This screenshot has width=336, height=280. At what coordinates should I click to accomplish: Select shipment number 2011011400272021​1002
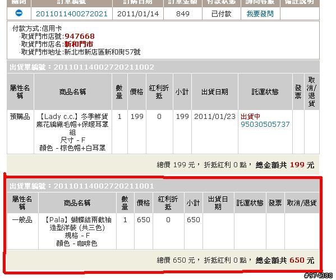104,67
